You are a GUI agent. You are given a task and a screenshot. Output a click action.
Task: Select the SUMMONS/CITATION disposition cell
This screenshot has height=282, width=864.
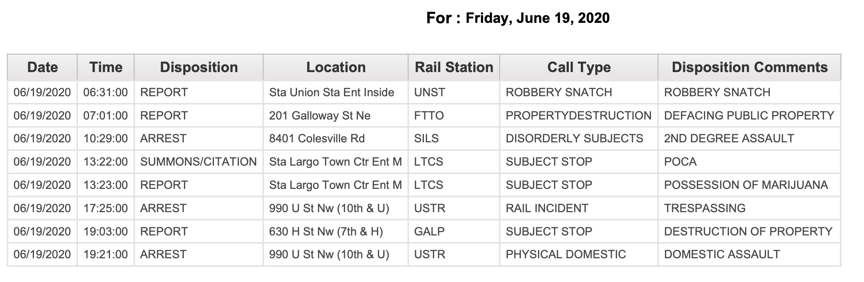point(199,162)
